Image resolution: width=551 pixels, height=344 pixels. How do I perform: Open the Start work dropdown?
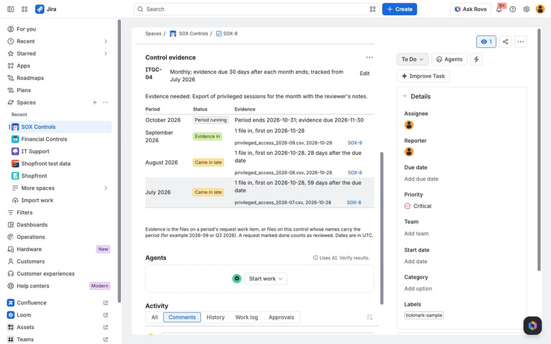tap(266, 278)
